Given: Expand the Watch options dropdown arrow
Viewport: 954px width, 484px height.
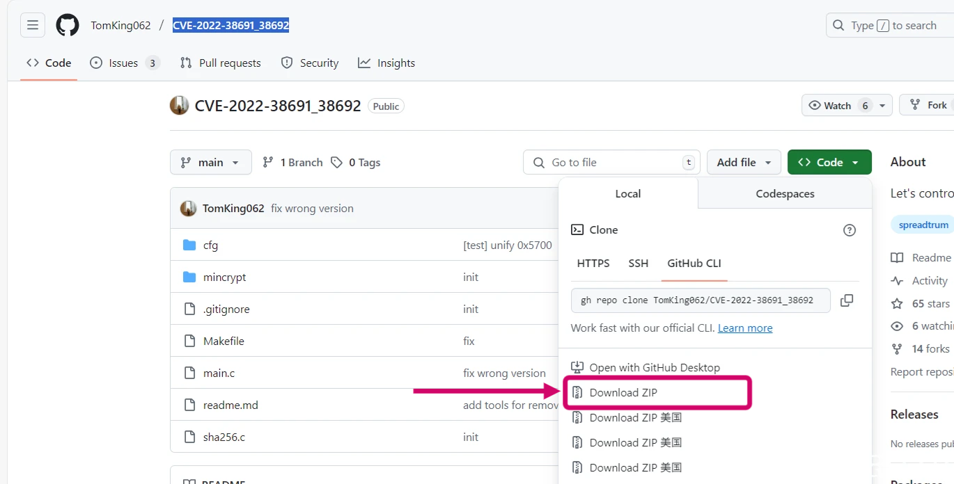Looking at the screenshot, I should 883,106.
